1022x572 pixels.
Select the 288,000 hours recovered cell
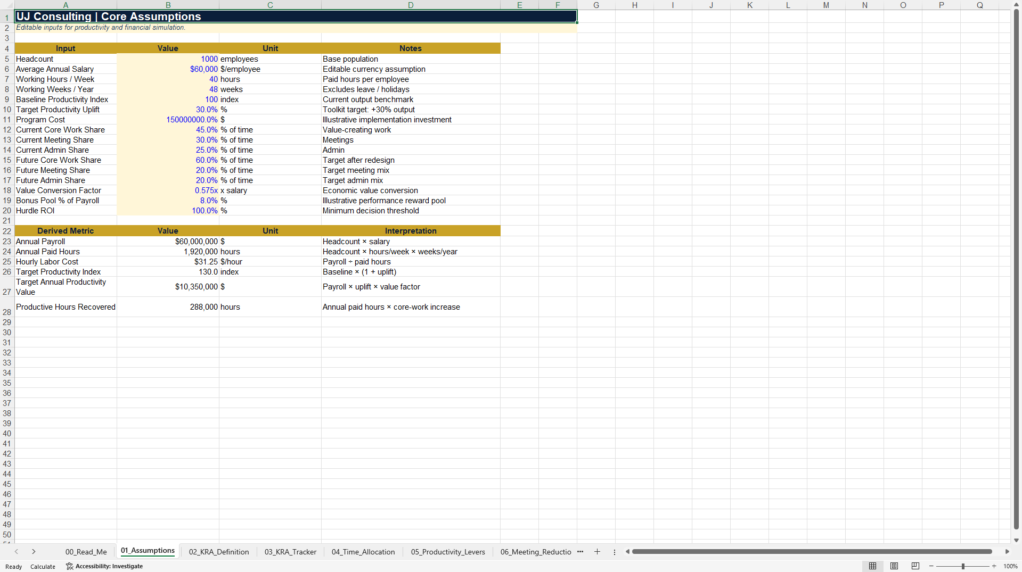coord(168,307)
